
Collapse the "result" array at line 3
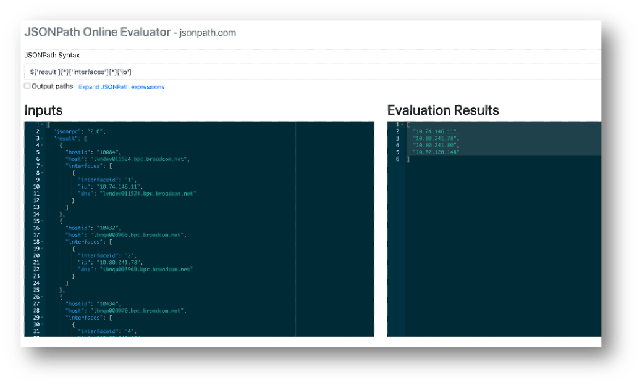tap(43, 138)
